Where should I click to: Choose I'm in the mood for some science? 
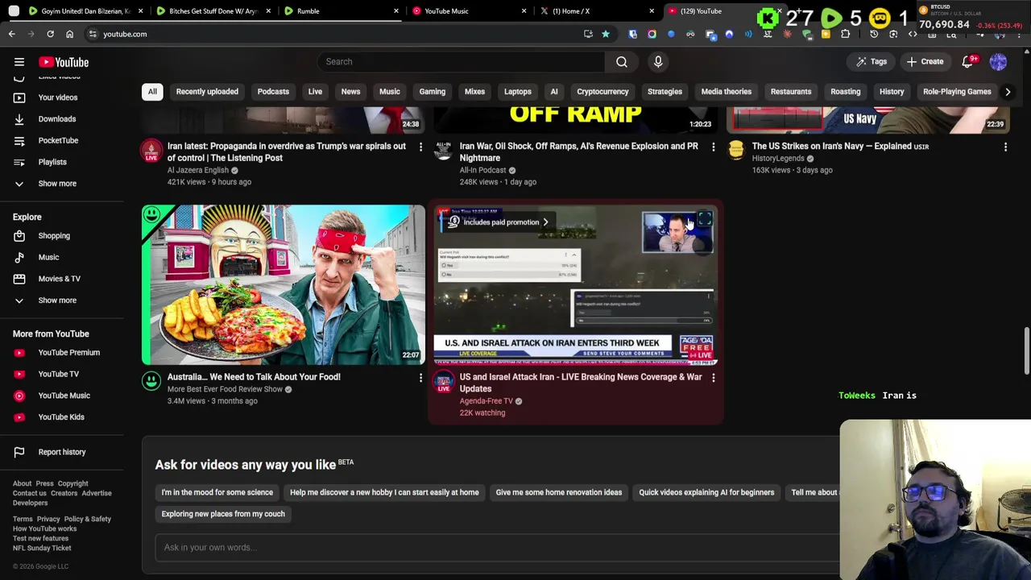(x=217, y=492)
